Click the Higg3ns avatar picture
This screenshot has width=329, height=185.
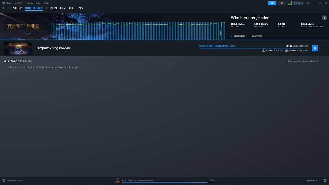290,3
